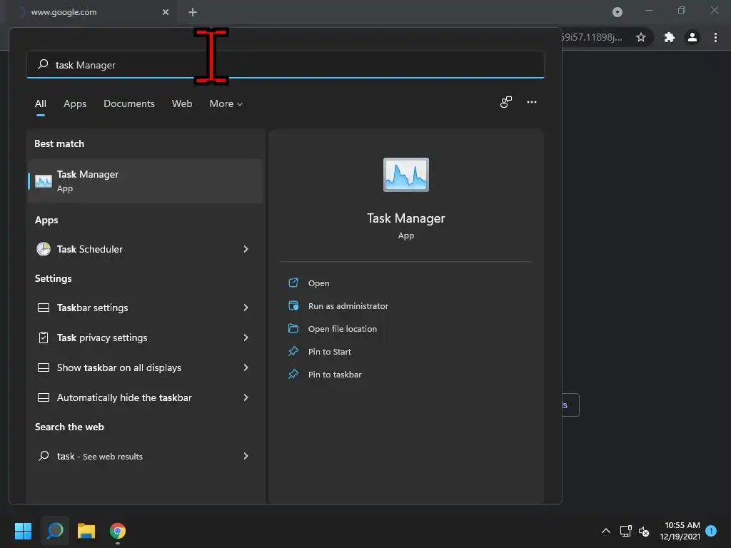This screenshot has width=731, height=548.
Task: Choose Run as administrator
Action: pyautogui.click(x=348, y=306)
